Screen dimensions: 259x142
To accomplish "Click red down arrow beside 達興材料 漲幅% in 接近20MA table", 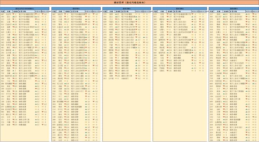I will click(x=167, y=40).
